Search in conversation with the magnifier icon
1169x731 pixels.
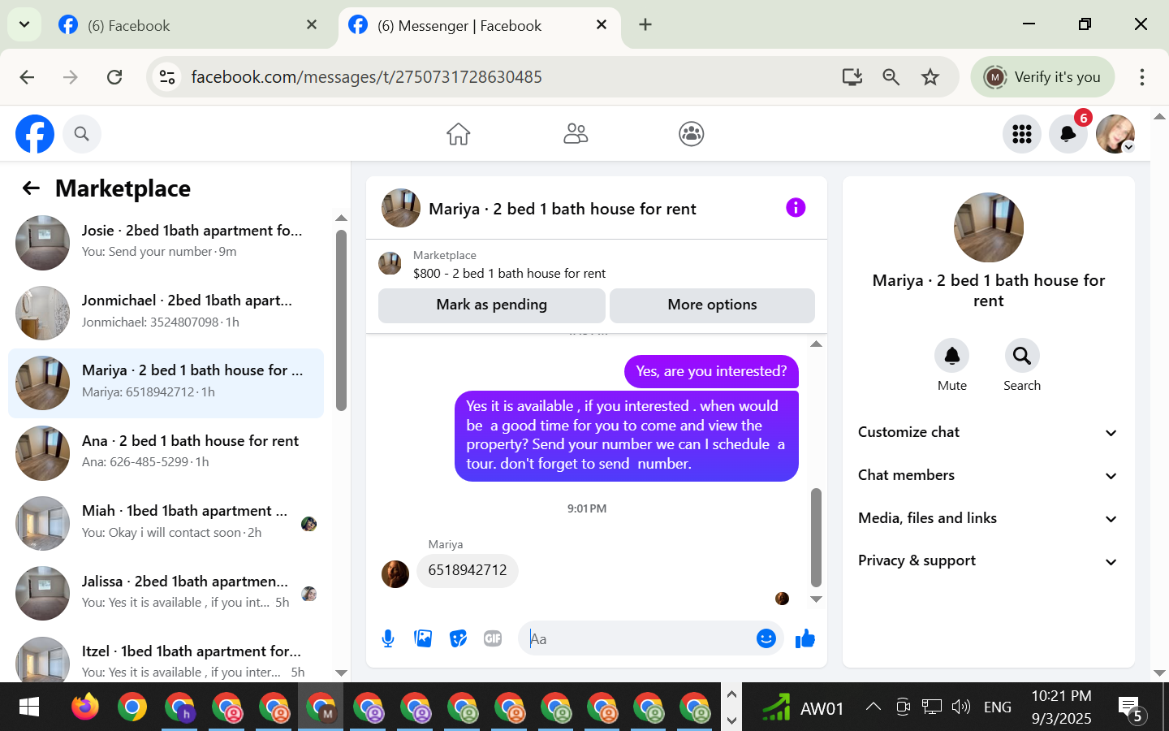click(x=1022, y=356)
